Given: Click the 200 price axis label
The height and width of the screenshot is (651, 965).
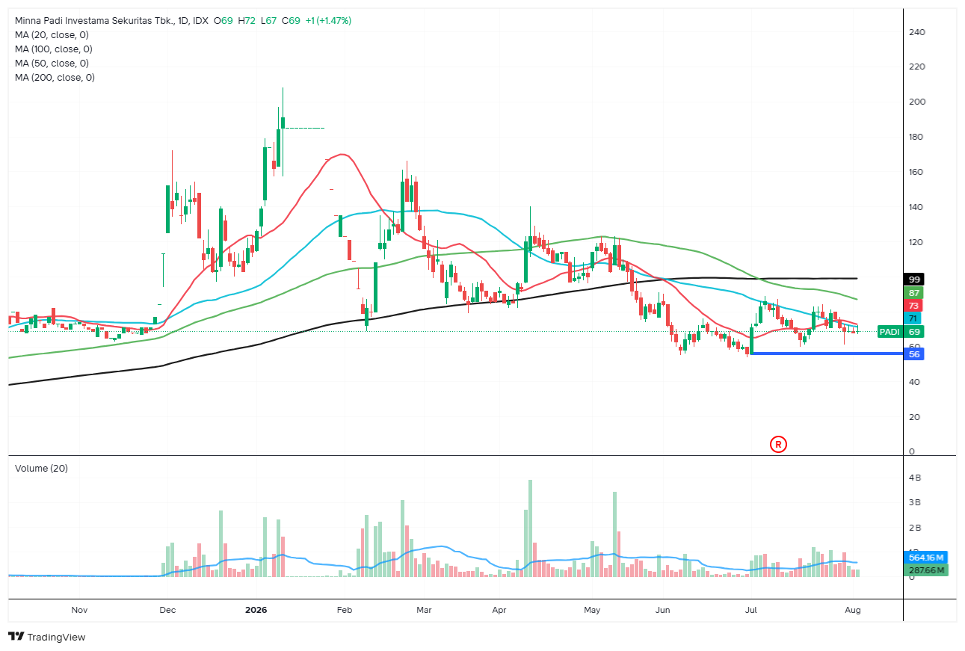Looking at the screenshot, I should 917,102.
